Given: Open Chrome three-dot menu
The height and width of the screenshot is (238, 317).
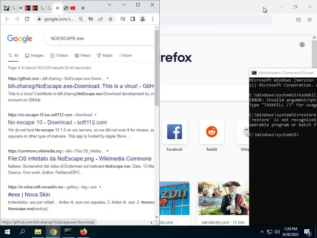Looking at the screenshot, I should [x=153, y=19].
